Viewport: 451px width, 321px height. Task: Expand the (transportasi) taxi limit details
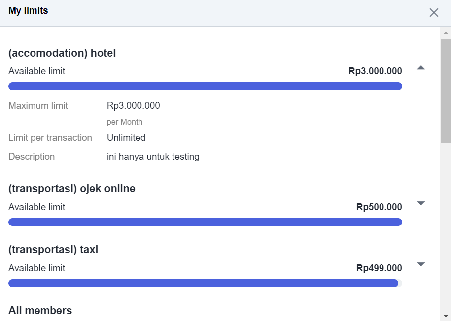pyautogui.click(x=421, y=264)
